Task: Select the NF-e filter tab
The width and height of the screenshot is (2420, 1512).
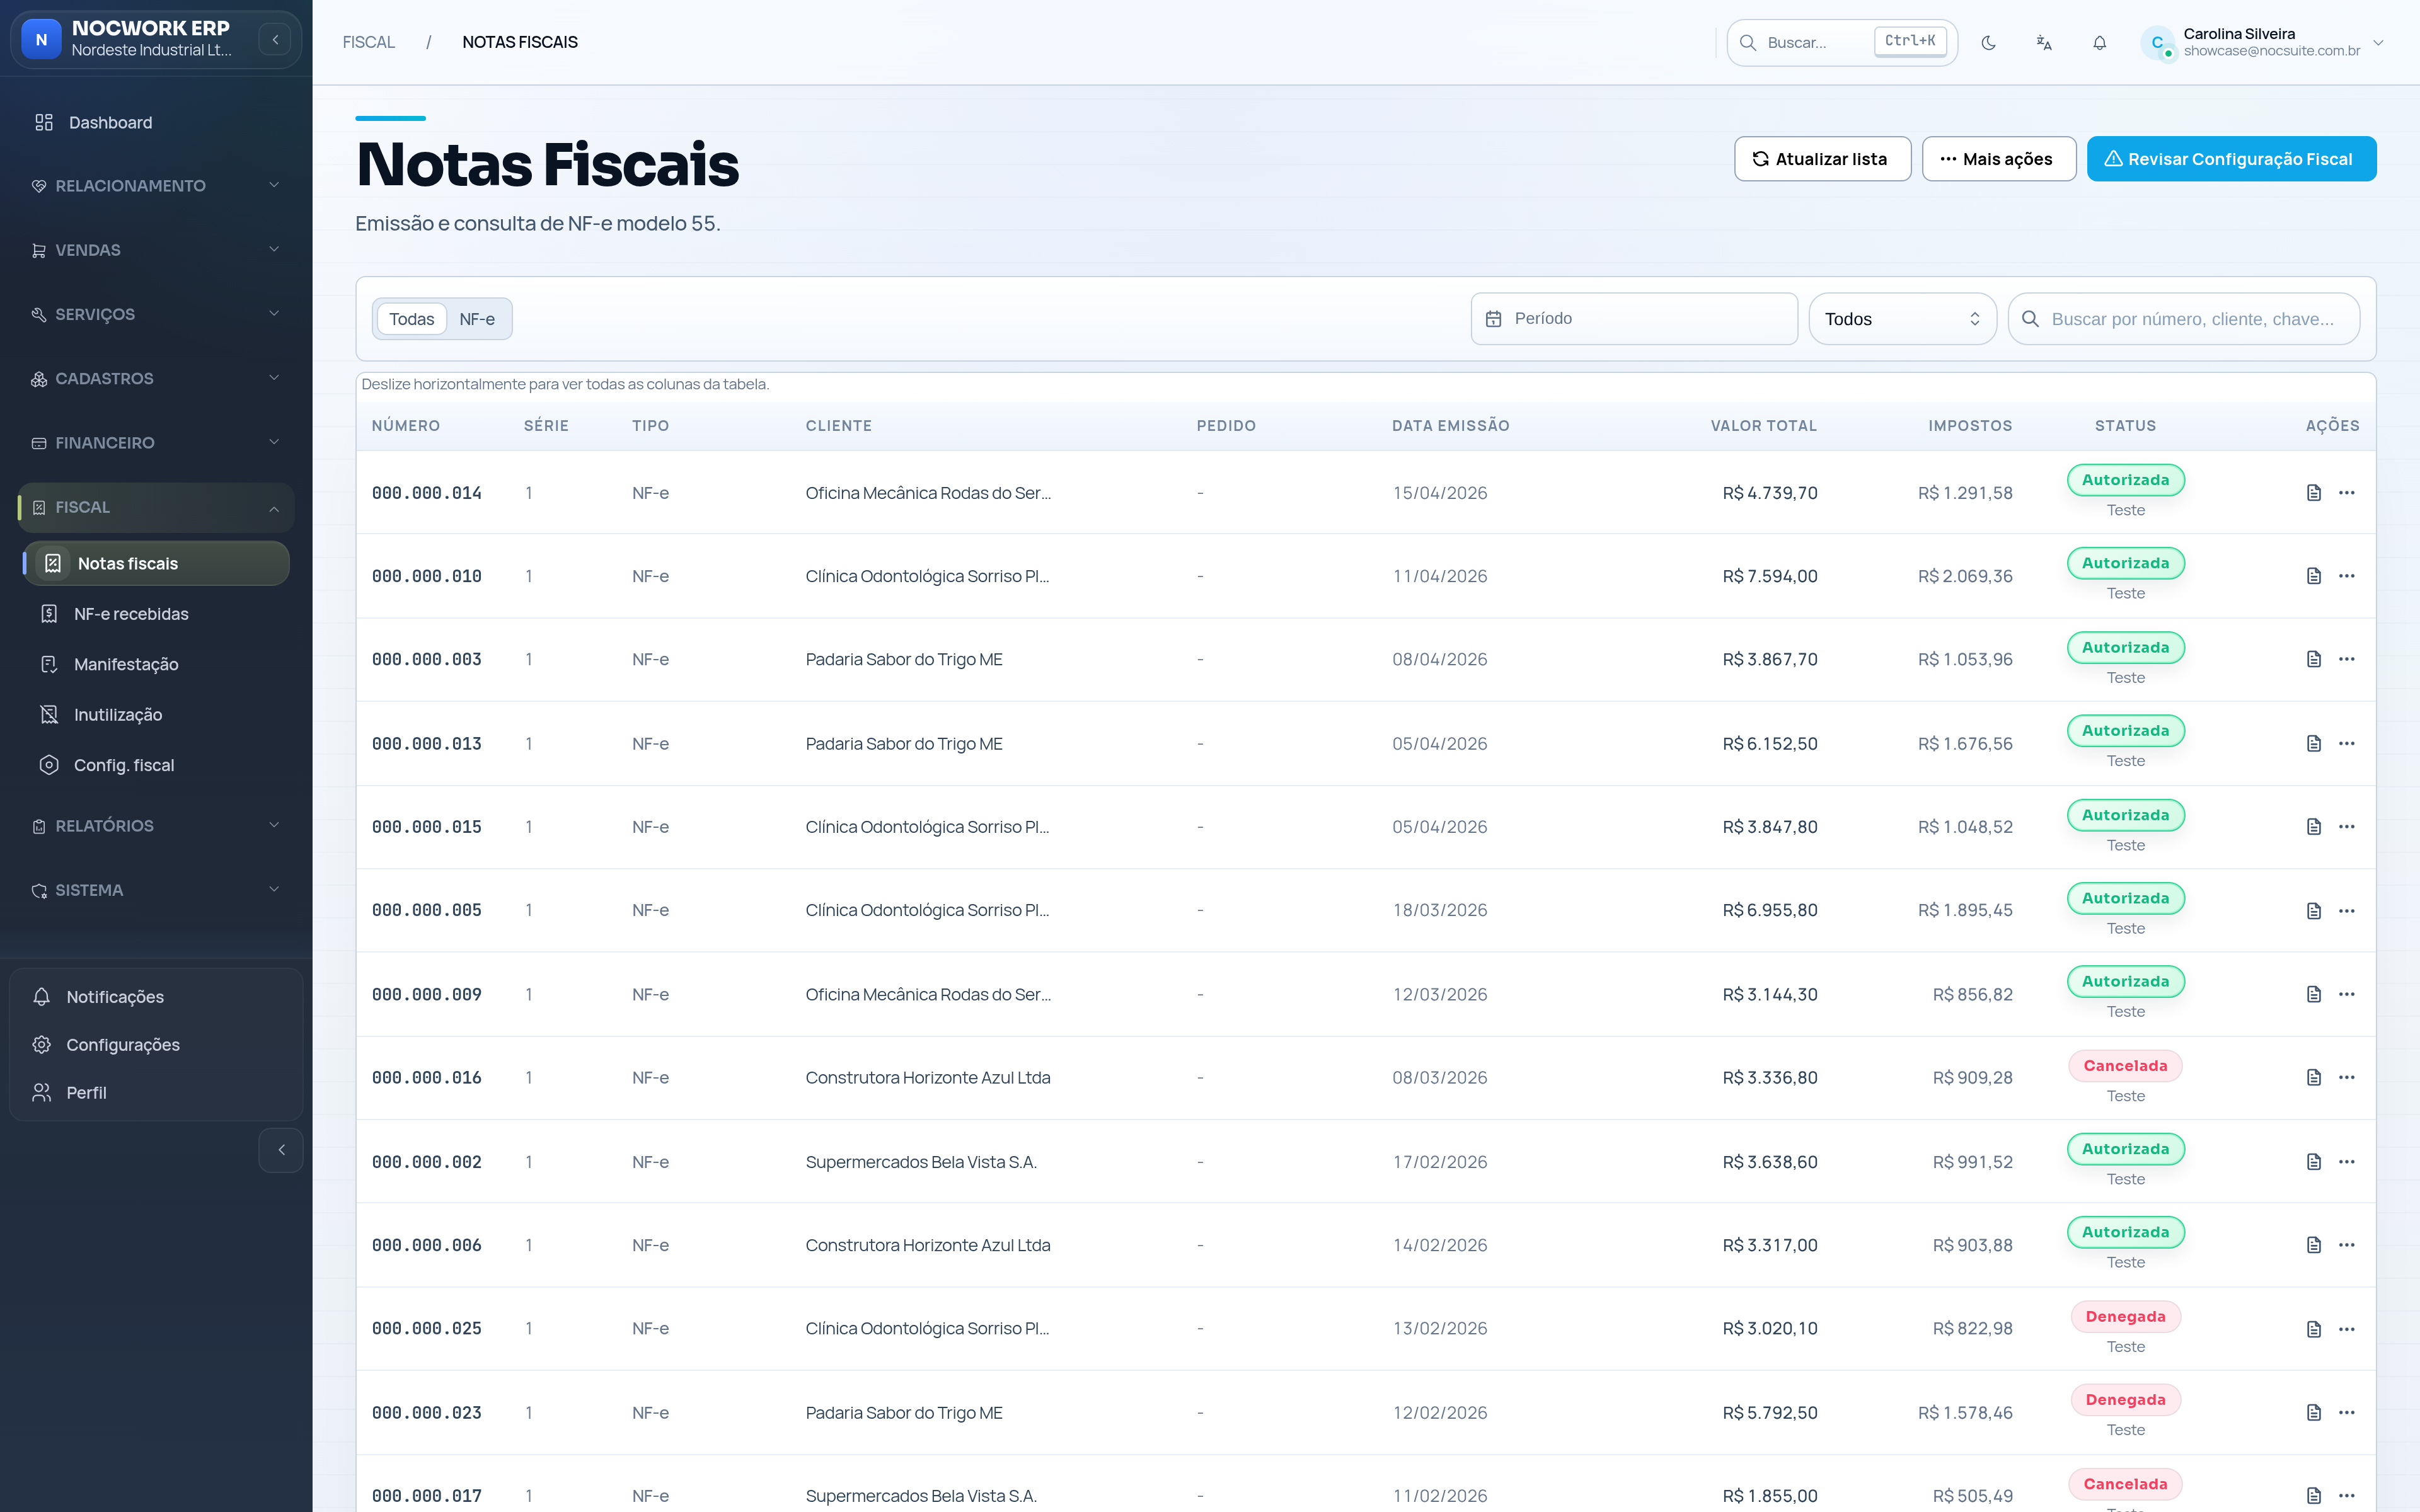Action: [477, 319]
